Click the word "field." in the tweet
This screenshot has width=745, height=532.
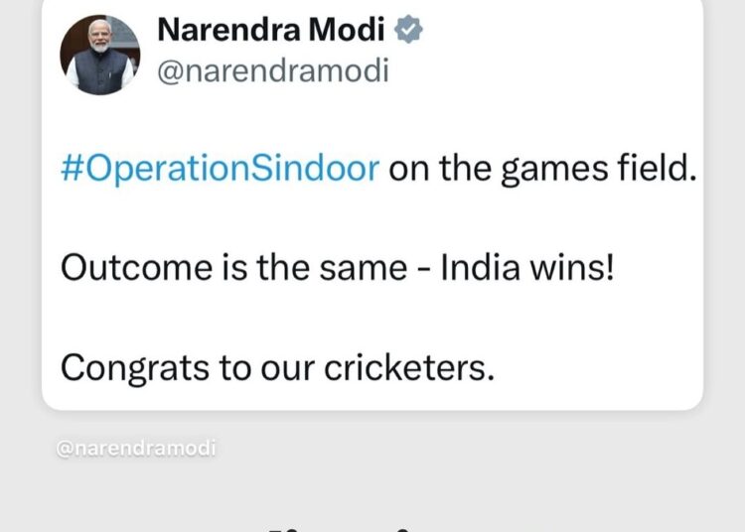pos(658,169)
